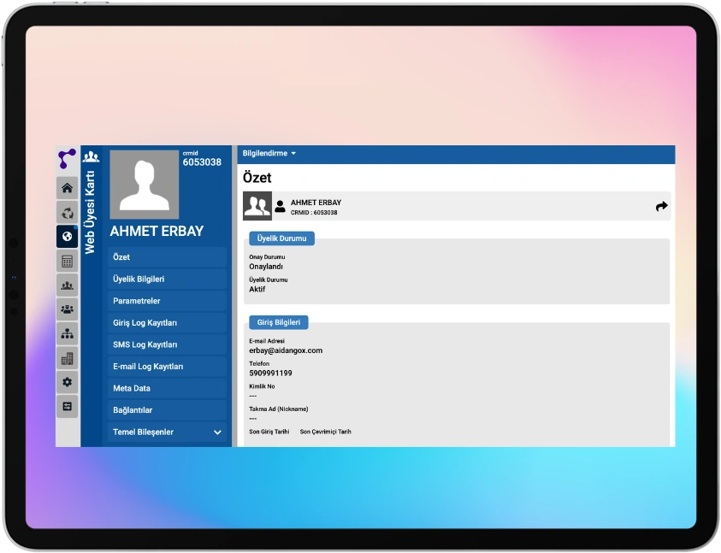The height and width of the screenshot is (553, 721).
Task: Open settings gear icon in sidebar
Action: tap(67, 382)
